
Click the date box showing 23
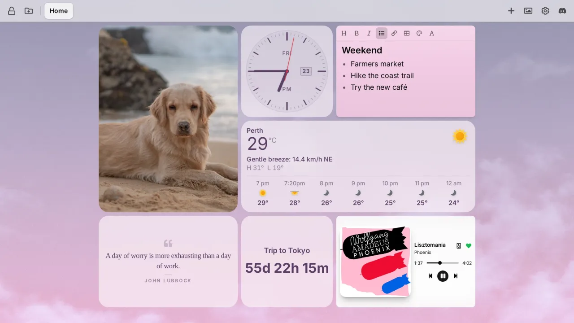tap(306, 71)
